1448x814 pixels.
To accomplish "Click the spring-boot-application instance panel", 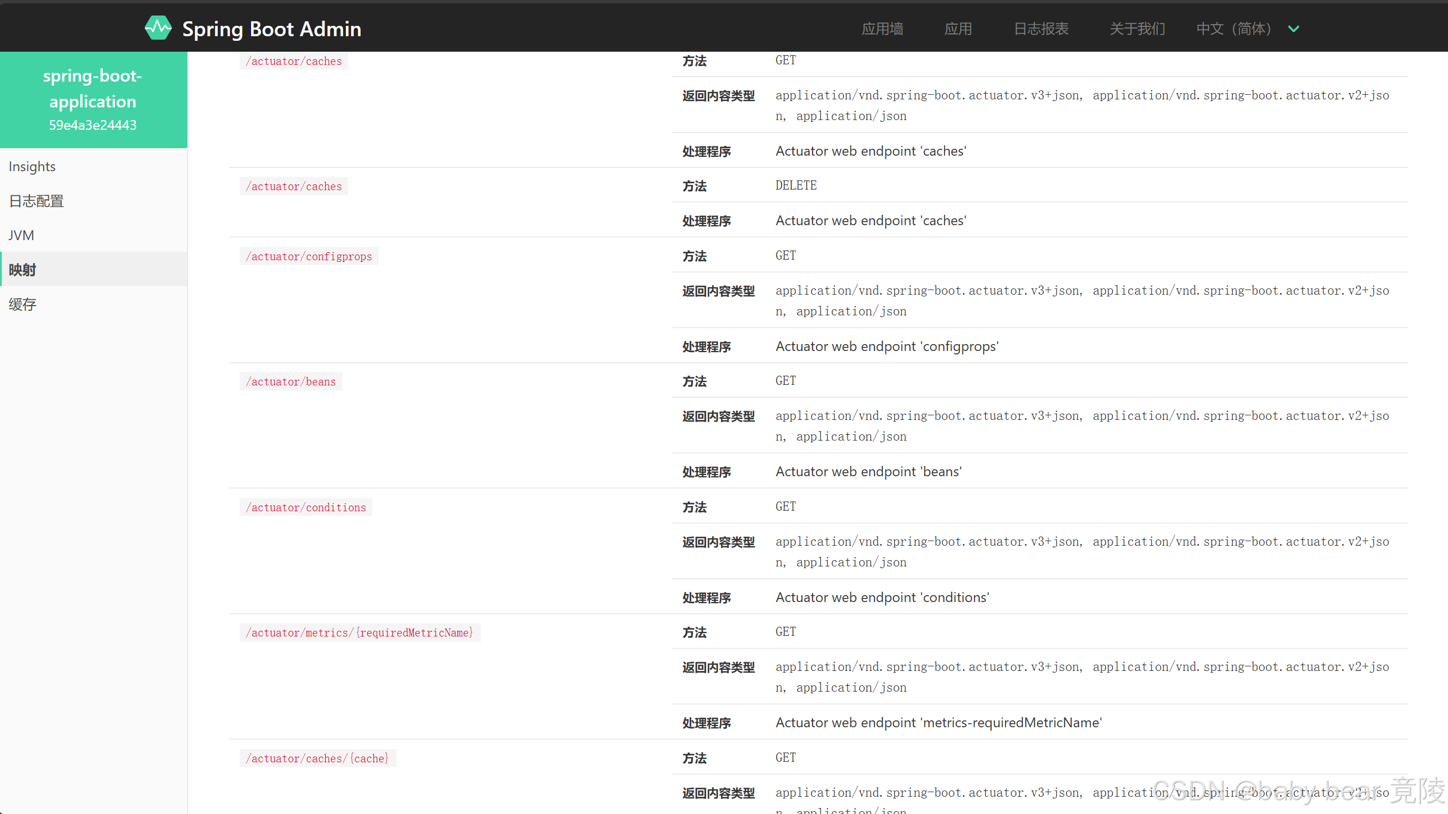I will pos(93,89).
